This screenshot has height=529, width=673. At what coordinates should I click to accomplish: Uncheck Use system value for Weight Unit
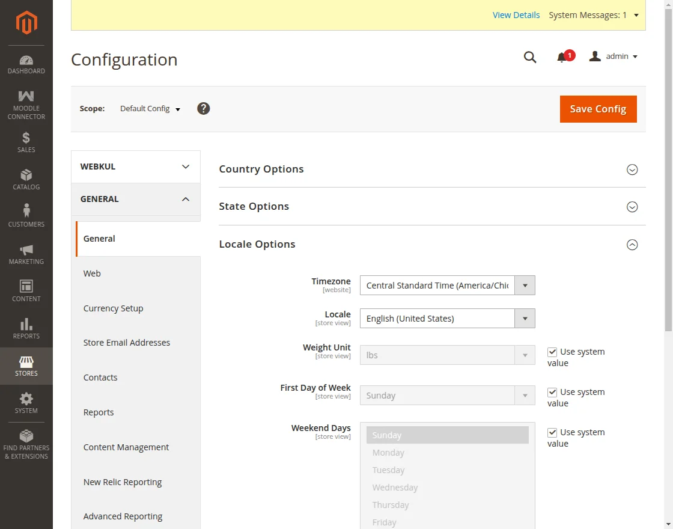pos(552,352)
